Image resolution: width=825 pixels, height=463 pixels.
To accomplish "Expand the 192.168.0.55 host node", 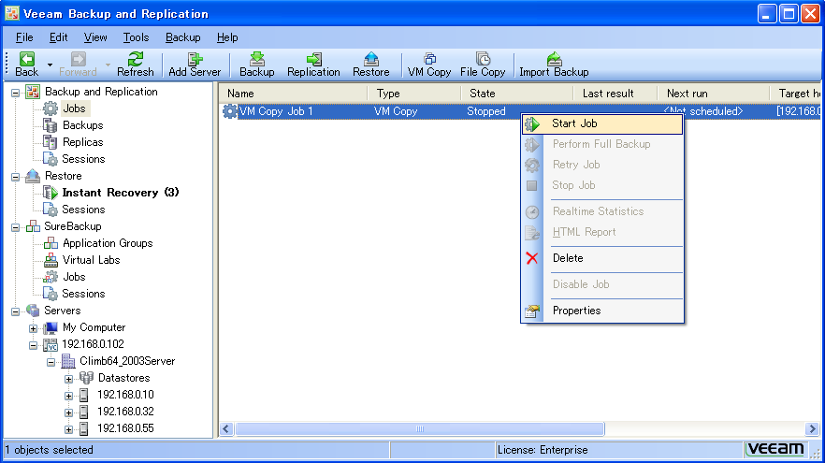I will click(69, 430).
